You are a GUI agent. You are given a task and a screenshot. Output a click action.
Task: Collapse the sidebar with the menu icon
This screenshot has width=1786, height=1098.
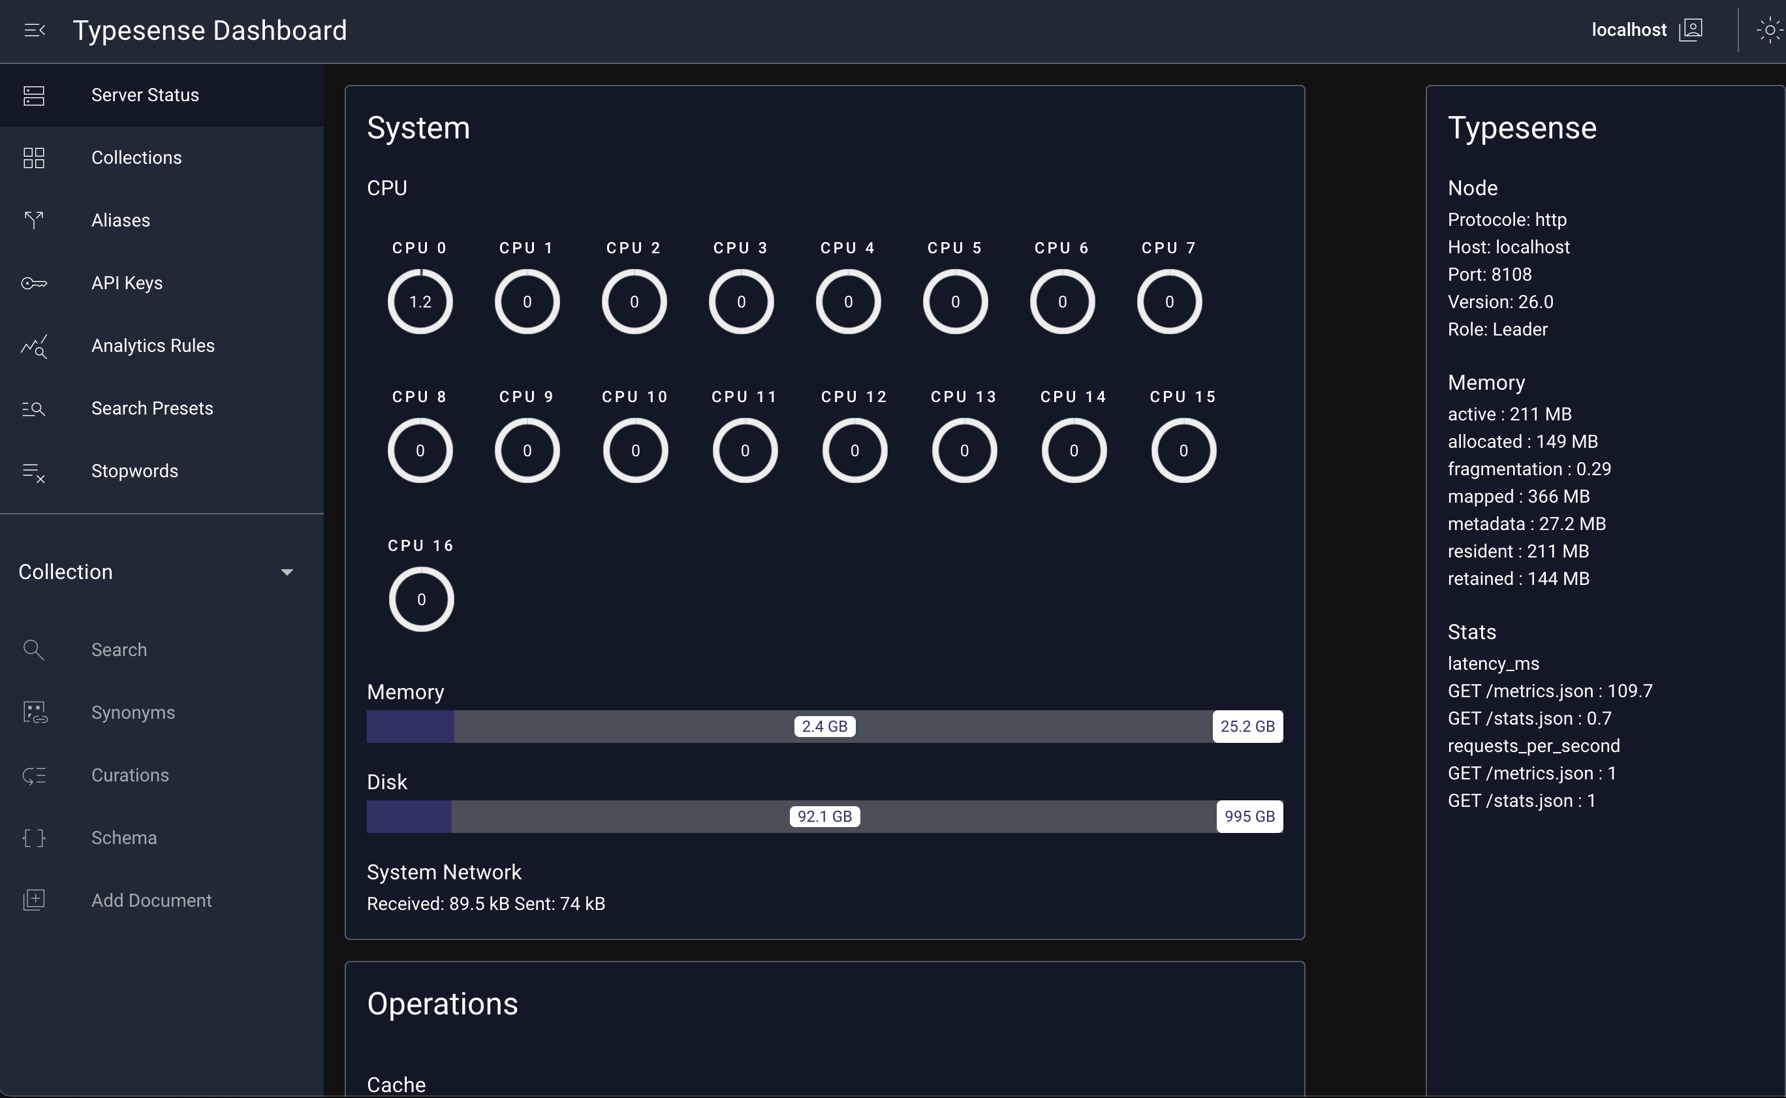(34, 30)
